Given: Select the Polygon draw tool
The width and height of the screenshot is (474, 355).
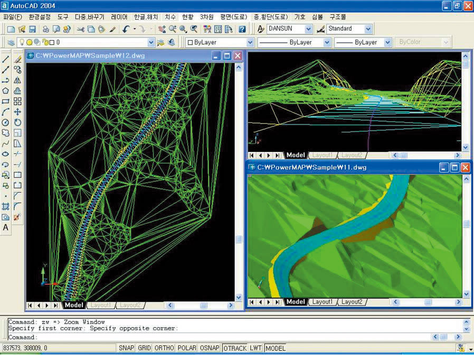Looking at the screenshot, I should pyautogui.click(x=6, y=91).
